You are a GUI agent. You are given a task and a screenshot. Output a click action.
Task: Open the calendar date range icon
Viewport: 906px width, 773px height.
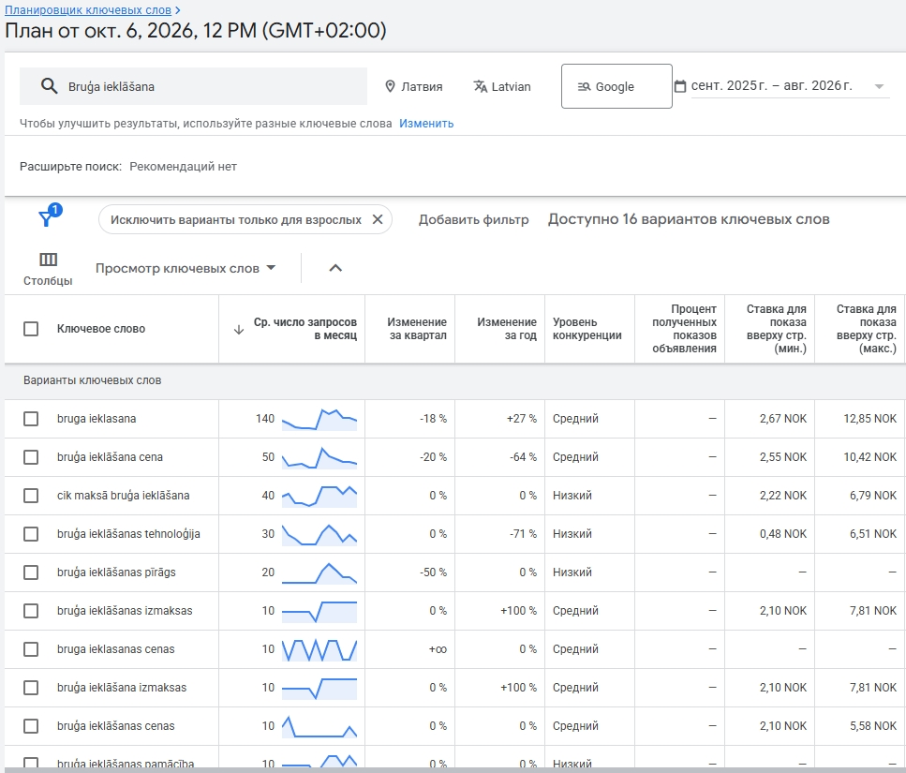(x=680, y=86)
